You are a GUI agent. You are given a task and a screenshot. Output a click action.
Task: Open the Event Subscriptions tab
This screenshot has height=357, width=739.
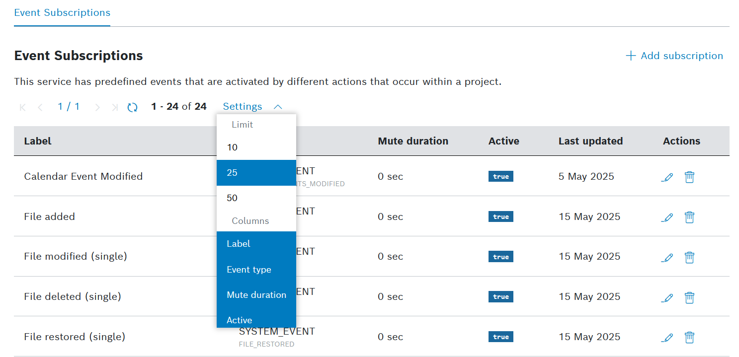point(62,13)
